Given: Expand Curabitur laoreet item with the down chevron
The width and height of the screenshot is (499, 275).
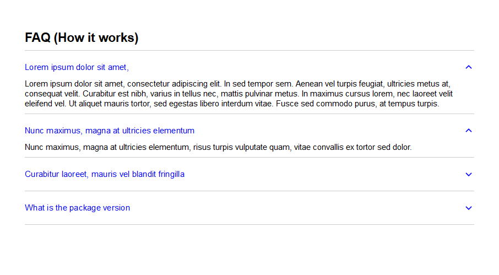Looking at the screenshot, I should tap(469, 174).
